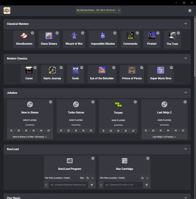
Task: Show info for Eye of the Beholder
Action: coord(114,68)
